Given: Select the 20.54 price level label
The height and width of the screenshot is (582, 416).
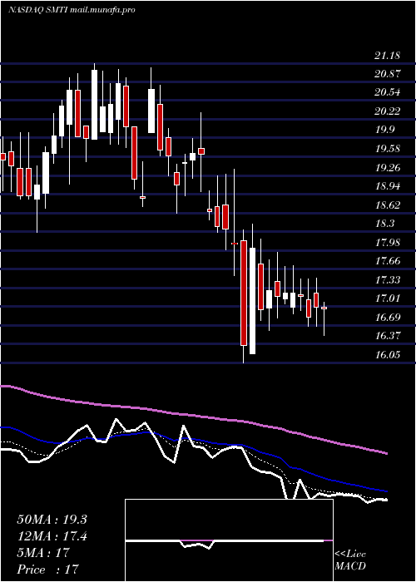Looking at the screenshot, I should (x=387, y=92).
